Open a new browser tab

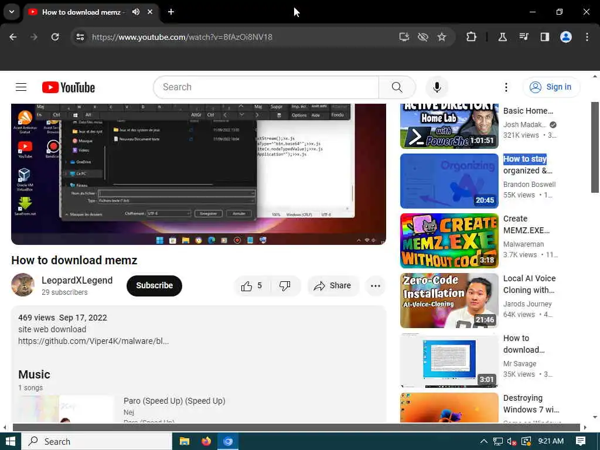pos(171,12)
